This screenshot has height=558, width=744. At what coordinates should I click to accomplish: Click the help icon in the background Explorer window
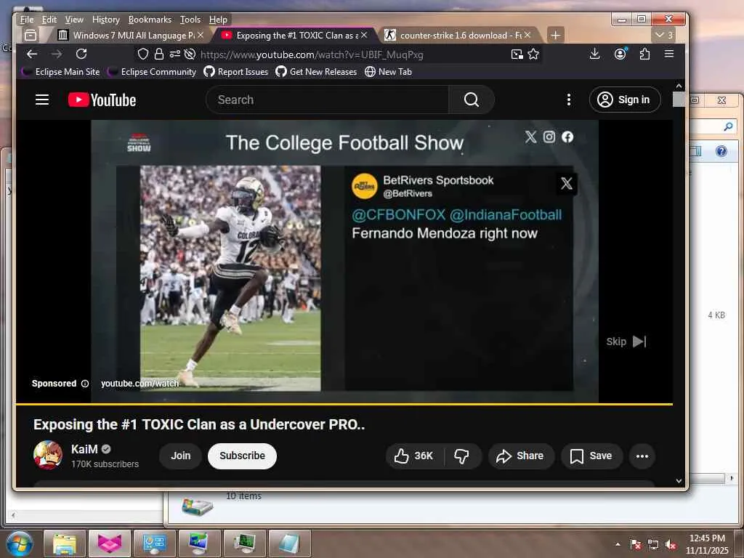pyautogui.click(x=721, y=151)
